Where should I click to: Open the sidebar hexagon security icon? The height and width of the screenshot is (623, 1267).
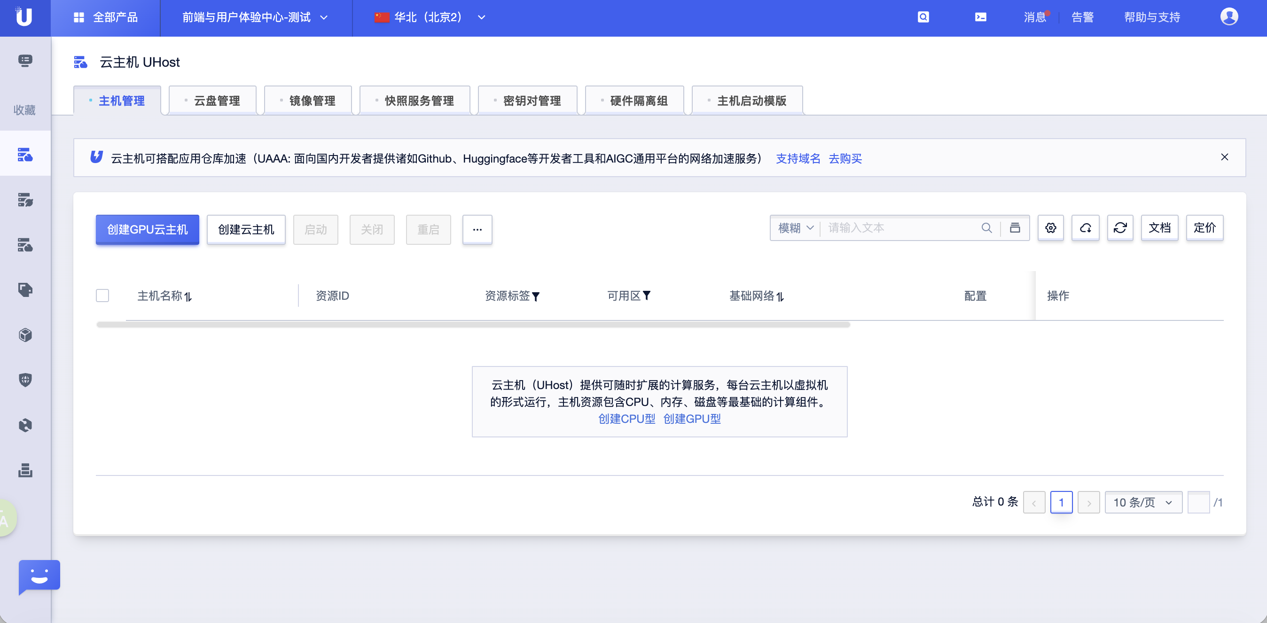[x=25, y=425]
